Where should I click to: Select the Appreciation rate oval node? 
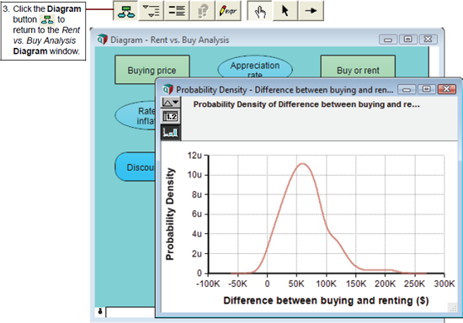(x=255, y=67)
